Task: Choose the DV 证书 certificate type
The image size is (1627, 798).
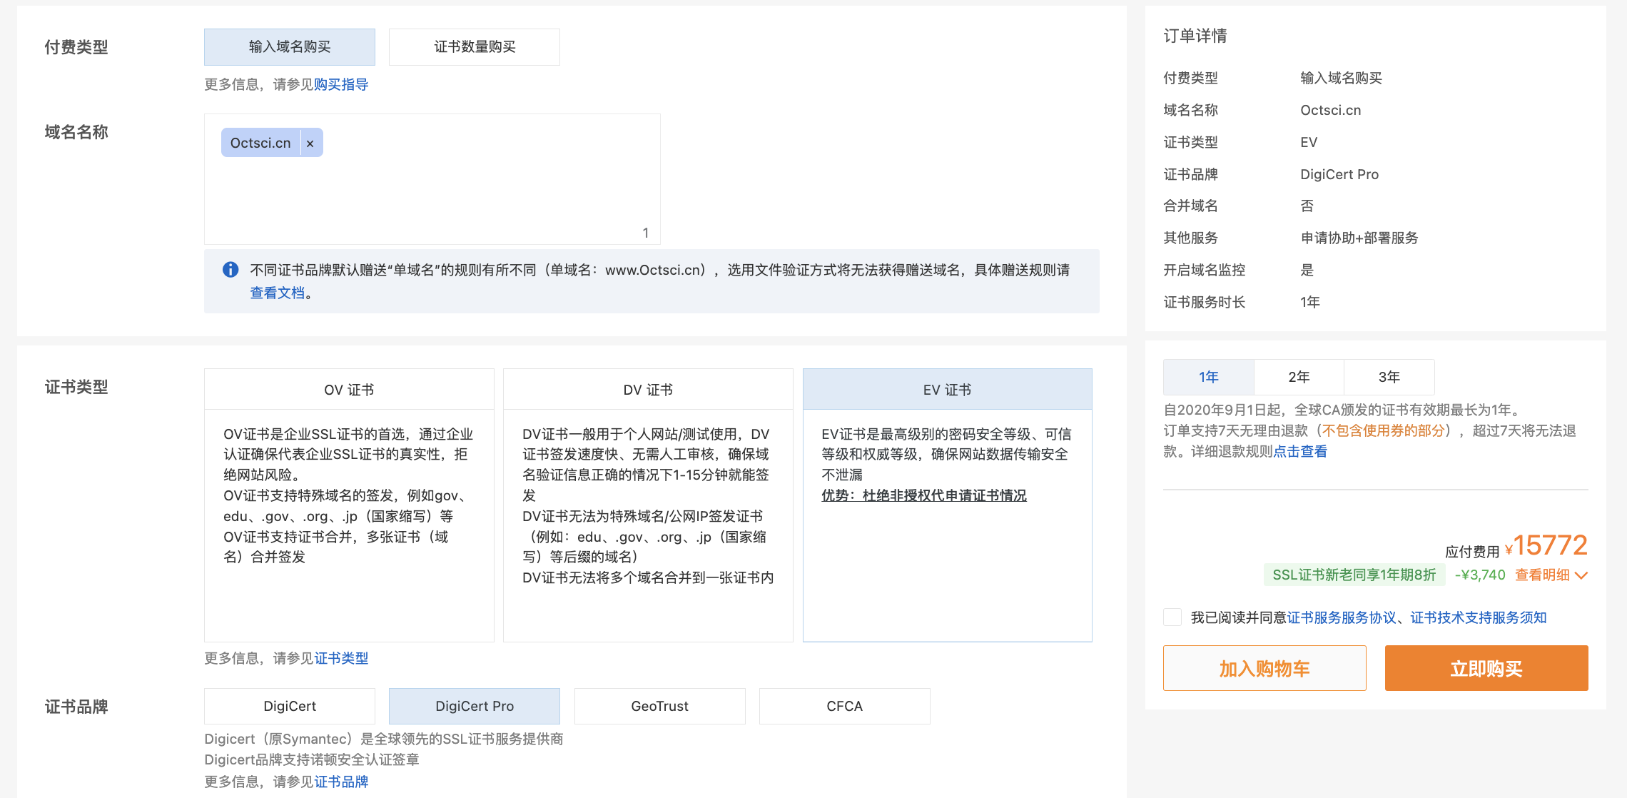Action: tap(647, 390)
